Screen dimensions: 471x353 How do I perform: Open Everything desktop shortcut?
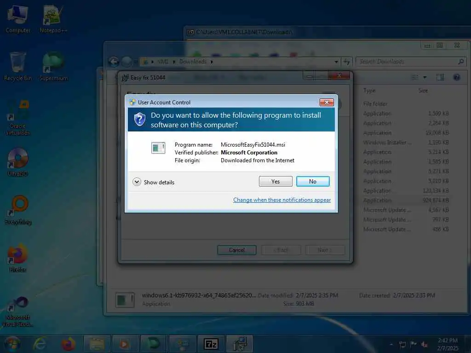click(18, 210)
